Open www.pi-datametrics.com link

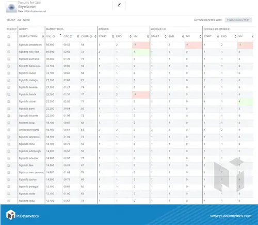click(x=231, y=216)
